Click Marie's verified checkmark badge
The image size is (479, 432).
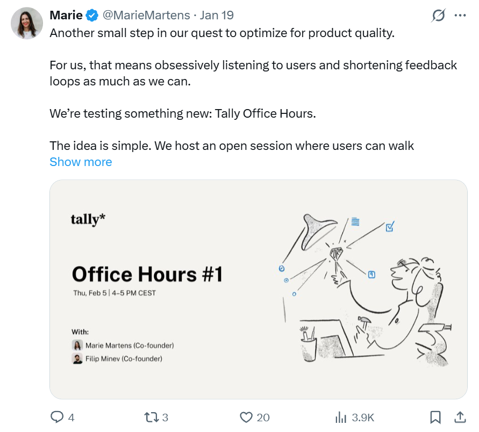coord(92,15)
